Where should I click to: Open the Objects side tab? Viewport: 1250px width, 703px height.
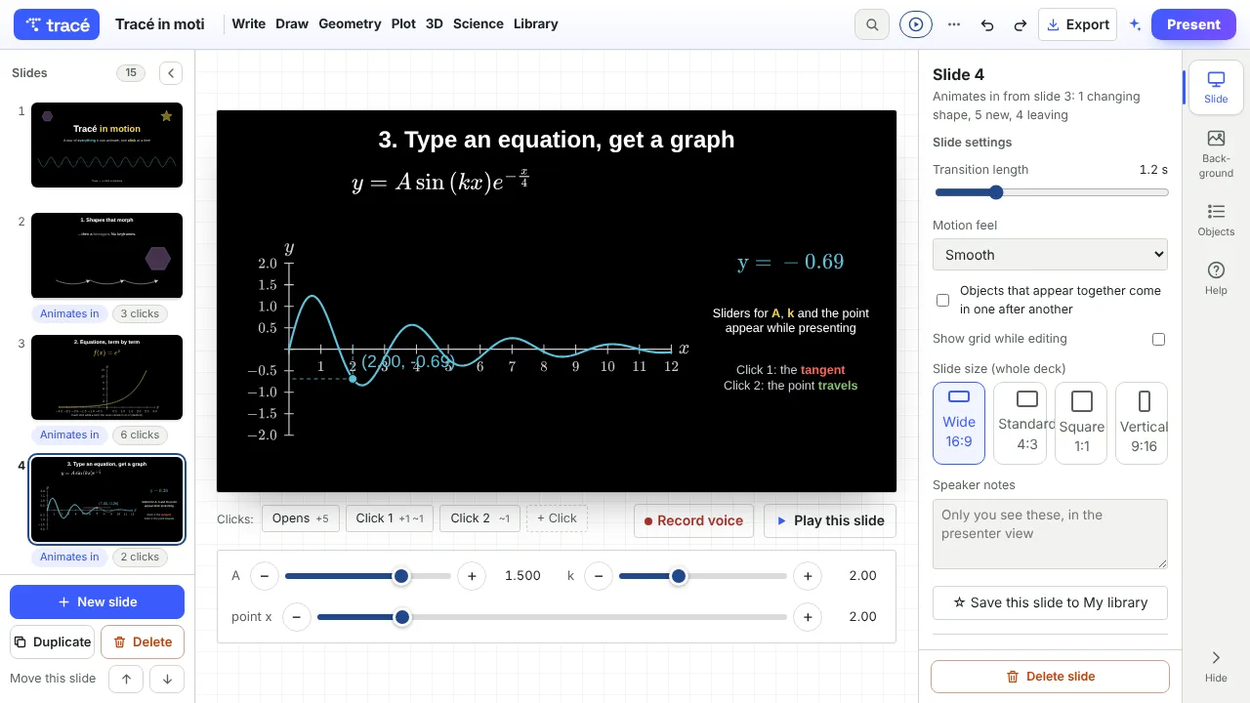point(1216,221)
